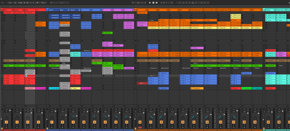This screenshot has width=290, height=131.
Task: Launch the Tril A-C clip
Action: [x=103, y=33]
